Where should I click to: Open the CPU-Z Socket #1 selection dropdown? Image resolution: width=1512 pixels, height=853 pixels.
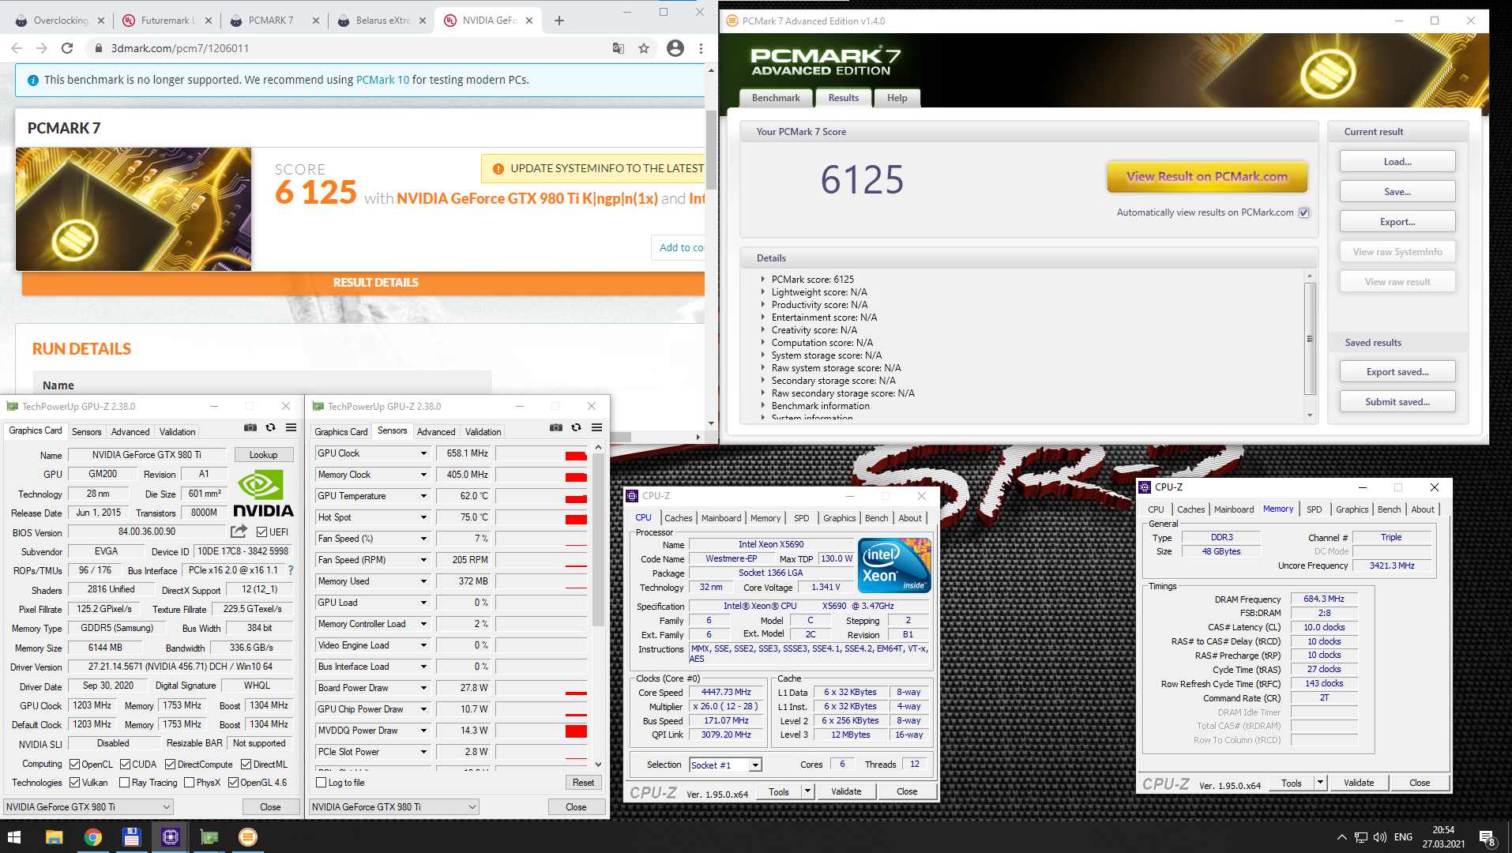(x=755, y=765)
